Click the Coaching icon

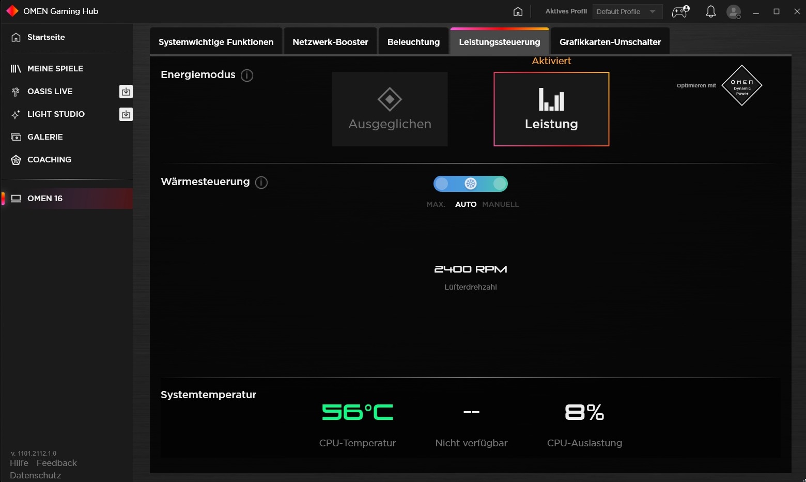click(16, 160)
